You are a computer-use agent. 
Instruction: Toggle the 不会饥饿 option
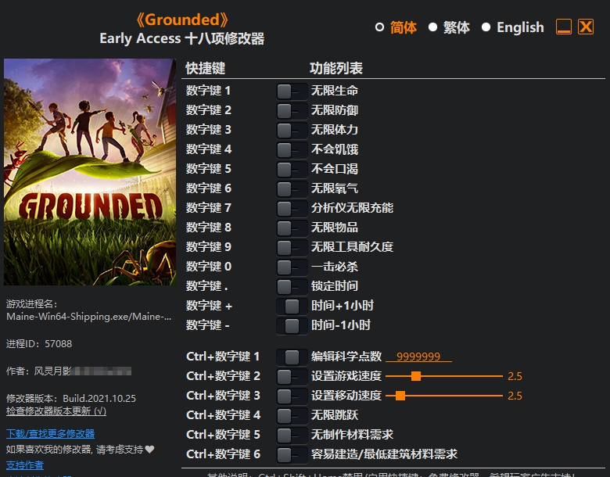[292, 150]
